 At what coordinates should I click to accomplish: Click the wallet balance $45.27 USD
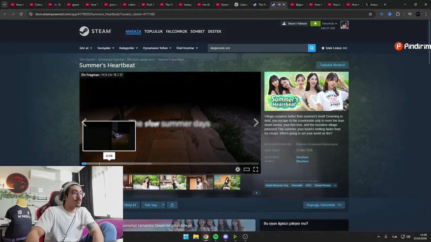(328, 28)
